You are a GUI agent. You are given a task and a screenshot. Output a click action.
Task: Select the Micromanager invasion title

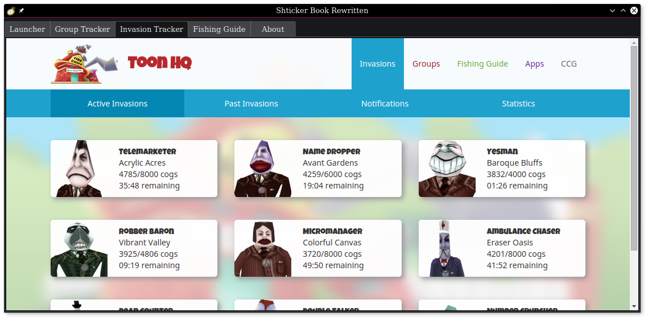click(x=333, y=231)
